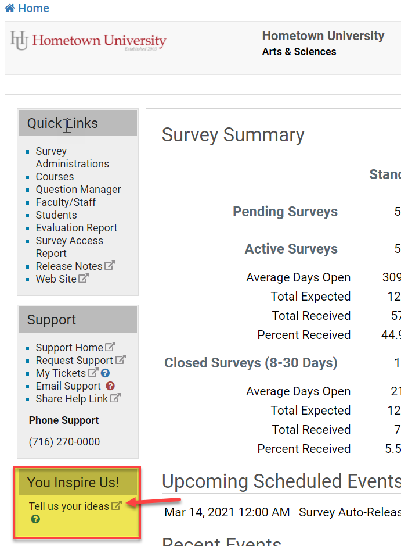Viewport: 401px width, 546px height.
Task: Click the blue help icon beside My Tickets
Action: (x=105, y=373)
